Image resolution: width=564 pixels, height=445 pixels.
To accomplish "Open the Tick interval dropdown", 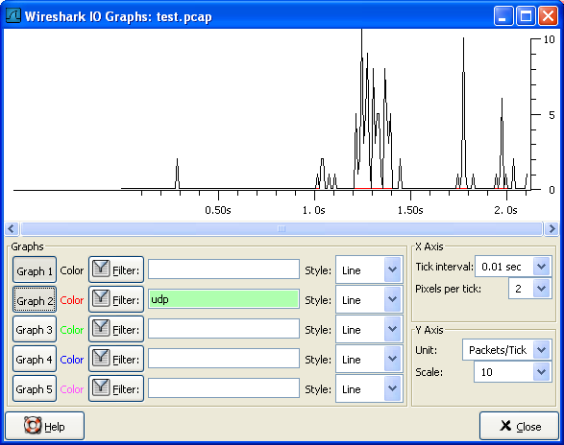I will click(513, 267).
